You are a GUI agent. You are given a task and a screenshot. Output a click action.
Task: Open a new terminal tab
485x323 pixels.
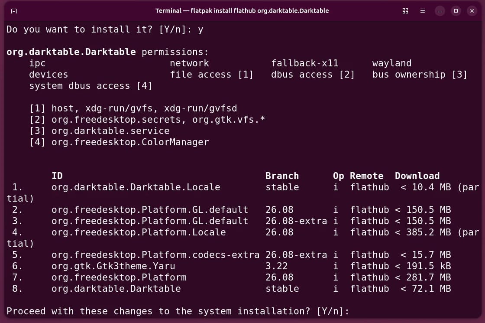[14, 11]
